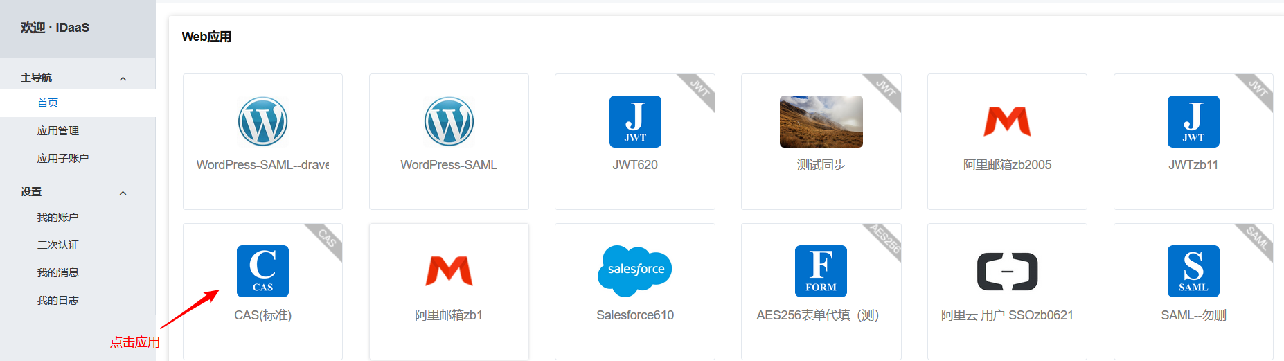
Task: Open the 阿里邮箱zb1 mail icon
Action: click(x=449, y=271)
